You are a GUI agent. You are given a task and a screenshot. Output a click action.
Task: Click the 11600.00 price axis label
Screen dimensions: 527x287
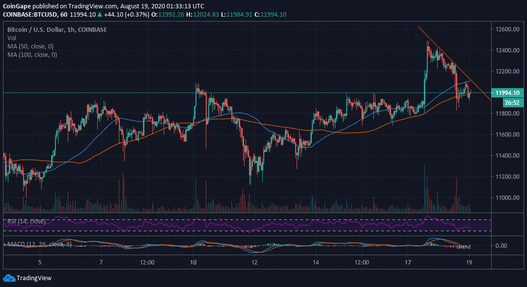(507, 135)
